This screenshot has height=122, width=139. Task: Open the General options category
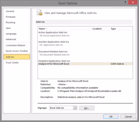tap(10, 11)
